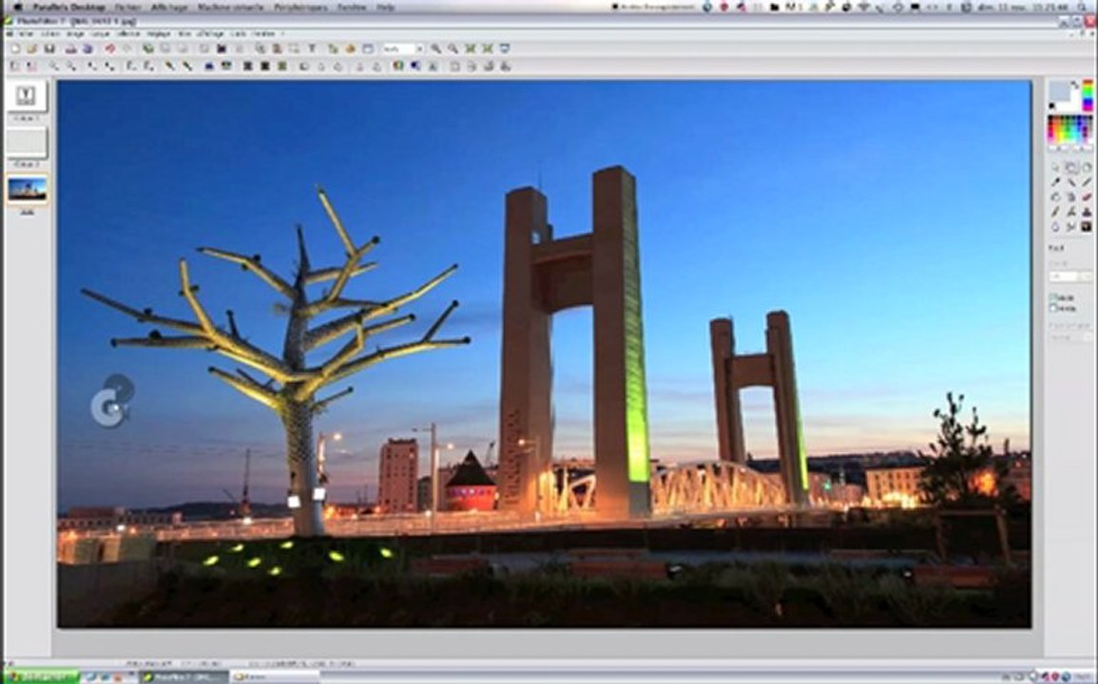Click the Contrast increase icon

point(110,66)
